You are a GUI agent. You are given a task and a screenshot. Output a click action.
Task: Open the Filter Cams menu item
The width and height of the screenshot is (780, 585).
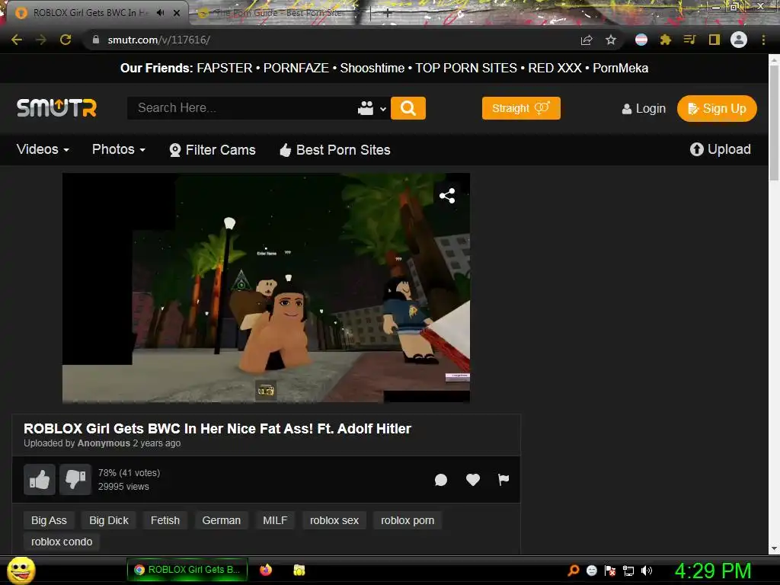point(213,150)
